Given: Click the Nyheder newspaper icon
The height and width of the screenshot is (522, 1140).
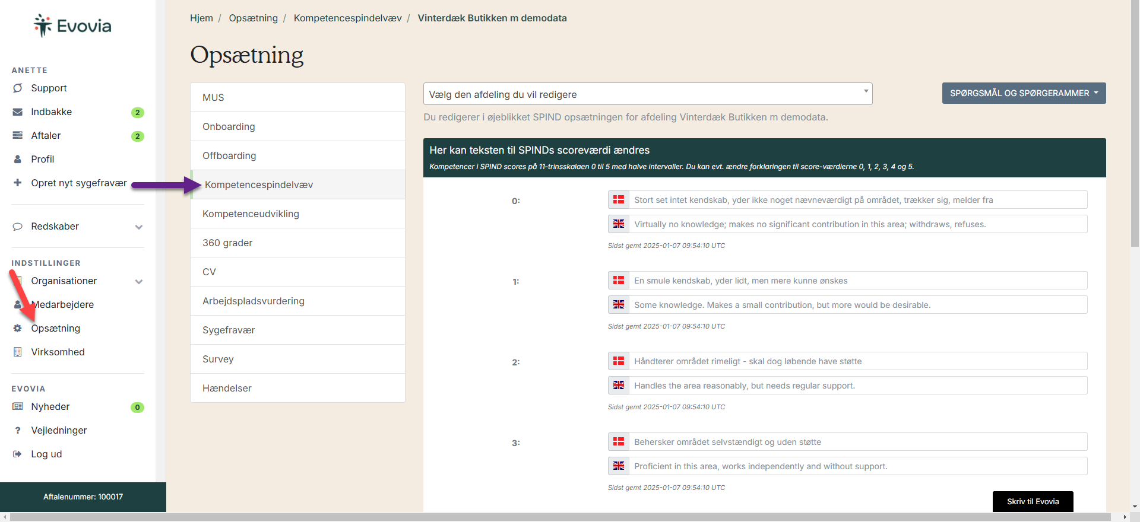Looking at the screenshot, I should click(18, 406).
